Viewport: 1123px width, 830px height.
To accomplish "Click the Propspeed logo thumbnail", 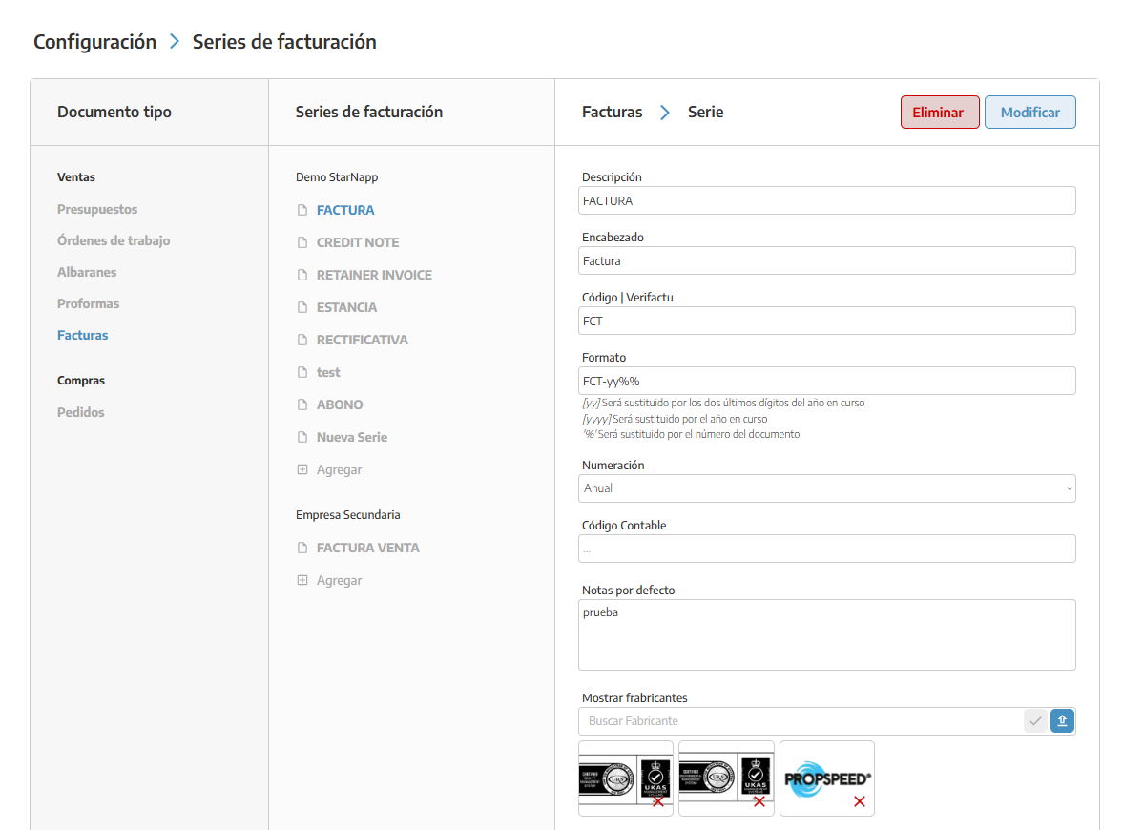I will 827,778.
